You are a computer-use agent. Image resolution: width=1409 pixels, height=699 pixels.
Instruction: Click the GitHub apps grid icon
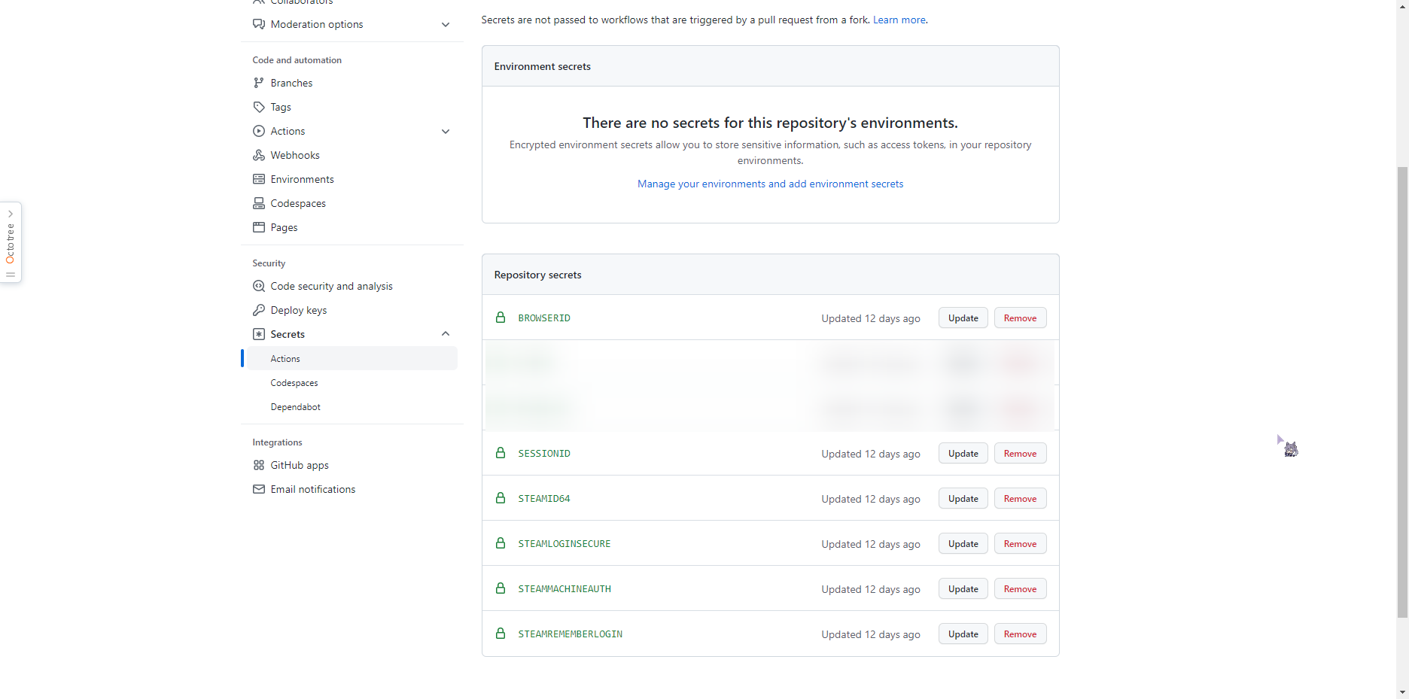259,465
